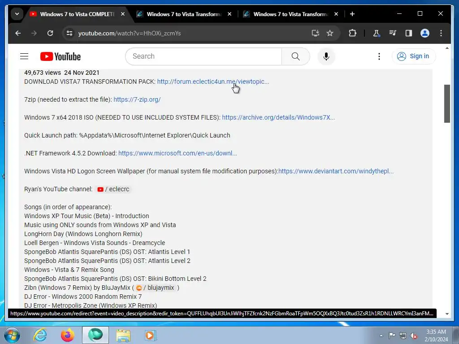Open Windows Media Player from taskbar
The image size is (459, 344).
151,335
